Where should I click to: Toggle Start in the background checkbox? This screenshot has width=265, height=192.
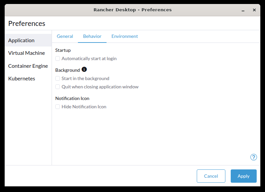click(58, 78)
